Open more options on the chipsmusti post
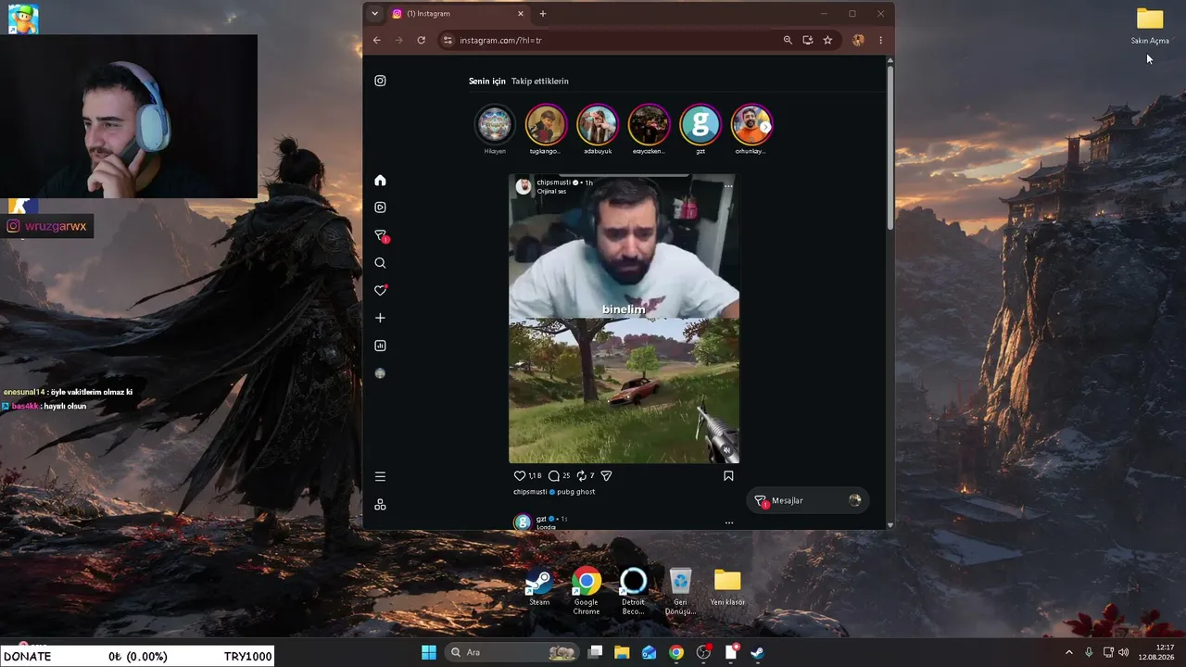The image size is (1186, 667). 728,186
